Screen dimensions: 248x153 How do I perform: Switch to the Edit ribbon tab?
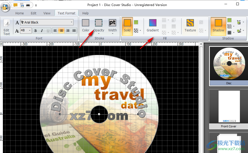tap(33, 13)
